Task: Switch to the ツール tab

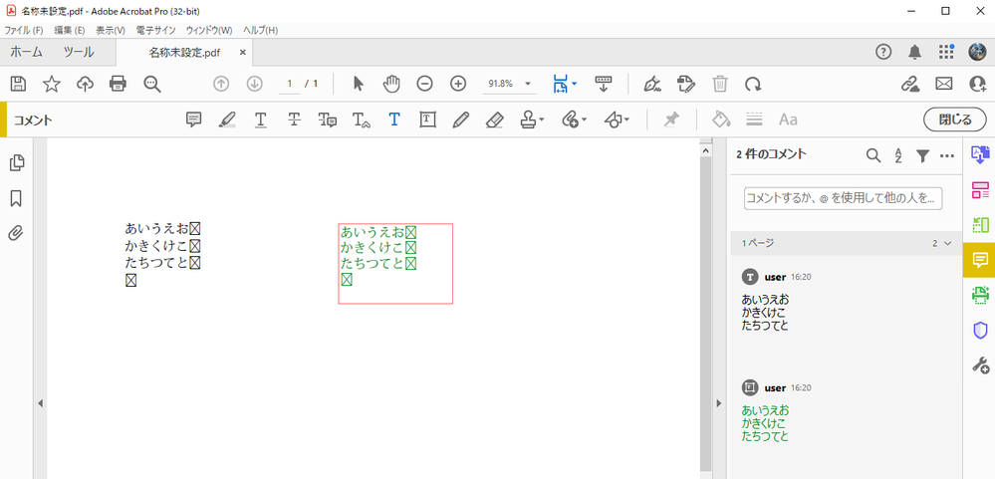Action: click(79, 53)
